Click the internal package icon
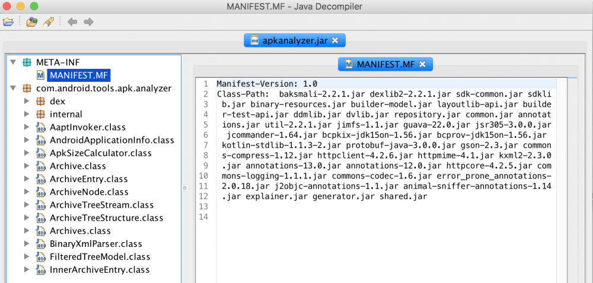 40,114
